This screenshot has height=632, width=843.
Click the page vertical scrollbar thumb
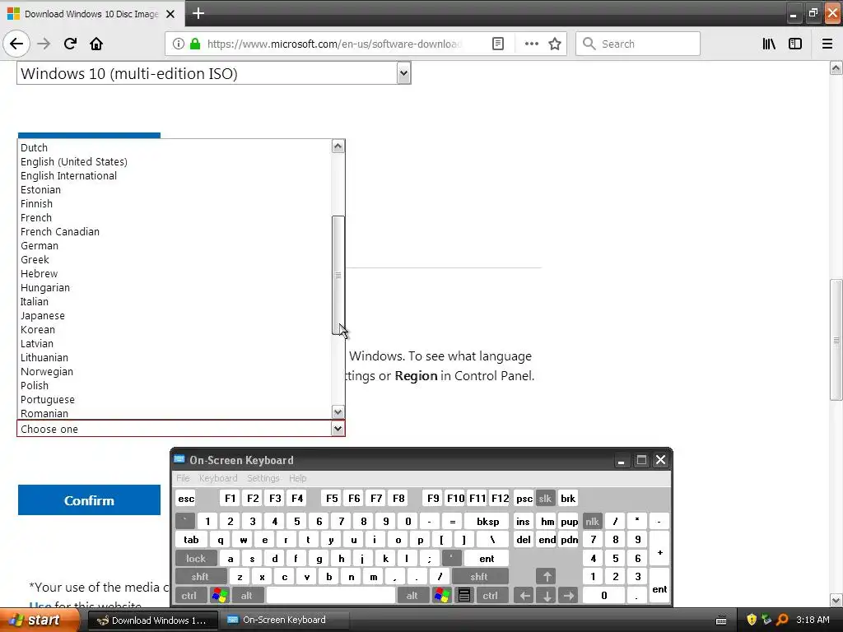tap(836, 340)
